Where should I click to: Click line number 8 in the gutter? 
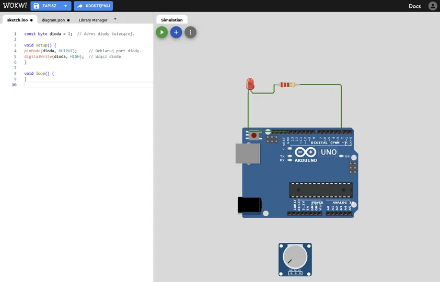pyautogui.click(x=15, y=74)
